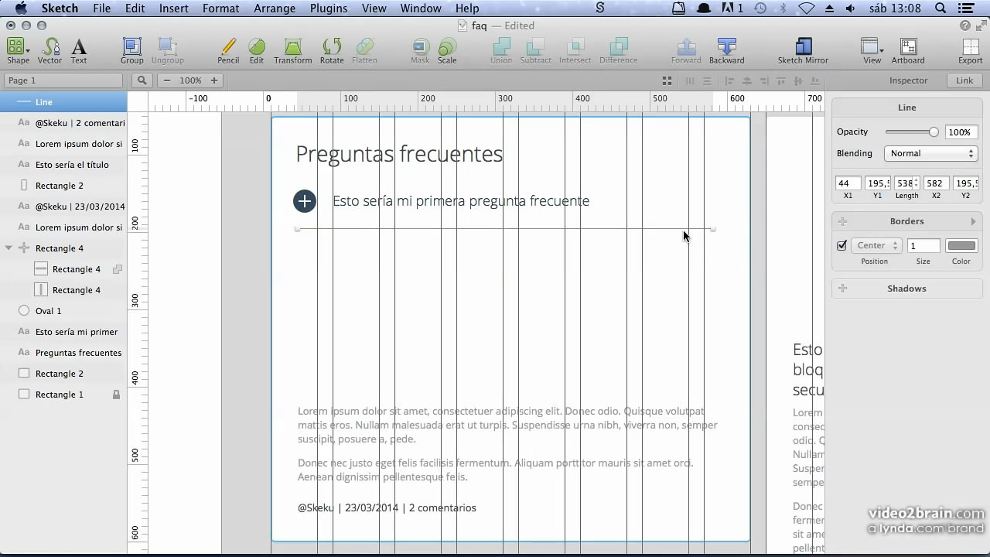Click the dark plus circle on the canvas
Viewport: 990px width, 557px height.
tap(305, 201)
